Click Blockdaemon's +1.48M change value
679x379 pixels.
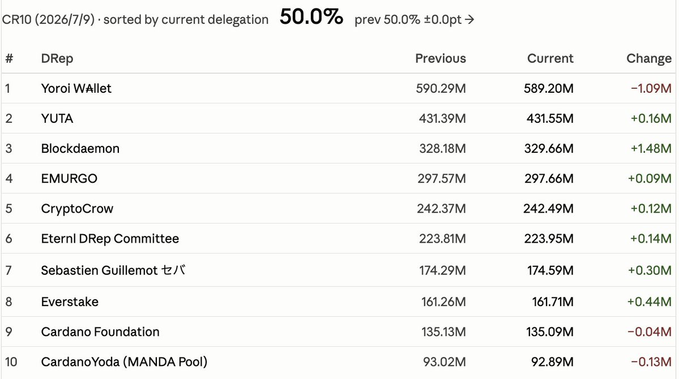(651, 148)
